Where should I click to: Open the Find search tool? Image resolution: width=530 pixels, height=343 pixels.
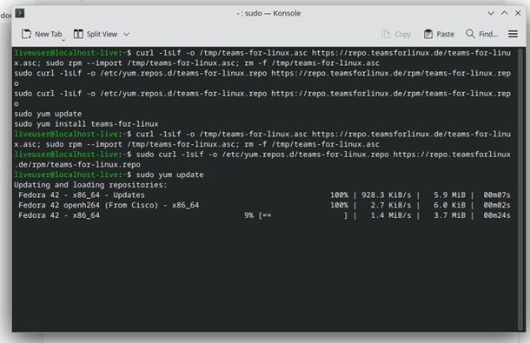(x=481, y=34)
